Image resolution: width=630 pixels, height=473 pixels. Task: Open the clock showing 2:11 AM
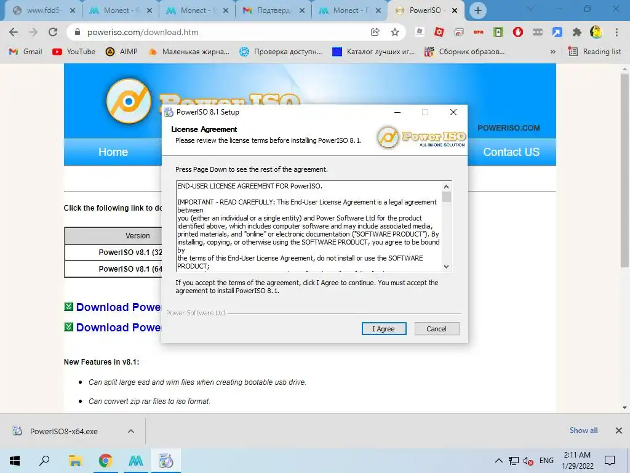tap(577, 461)
